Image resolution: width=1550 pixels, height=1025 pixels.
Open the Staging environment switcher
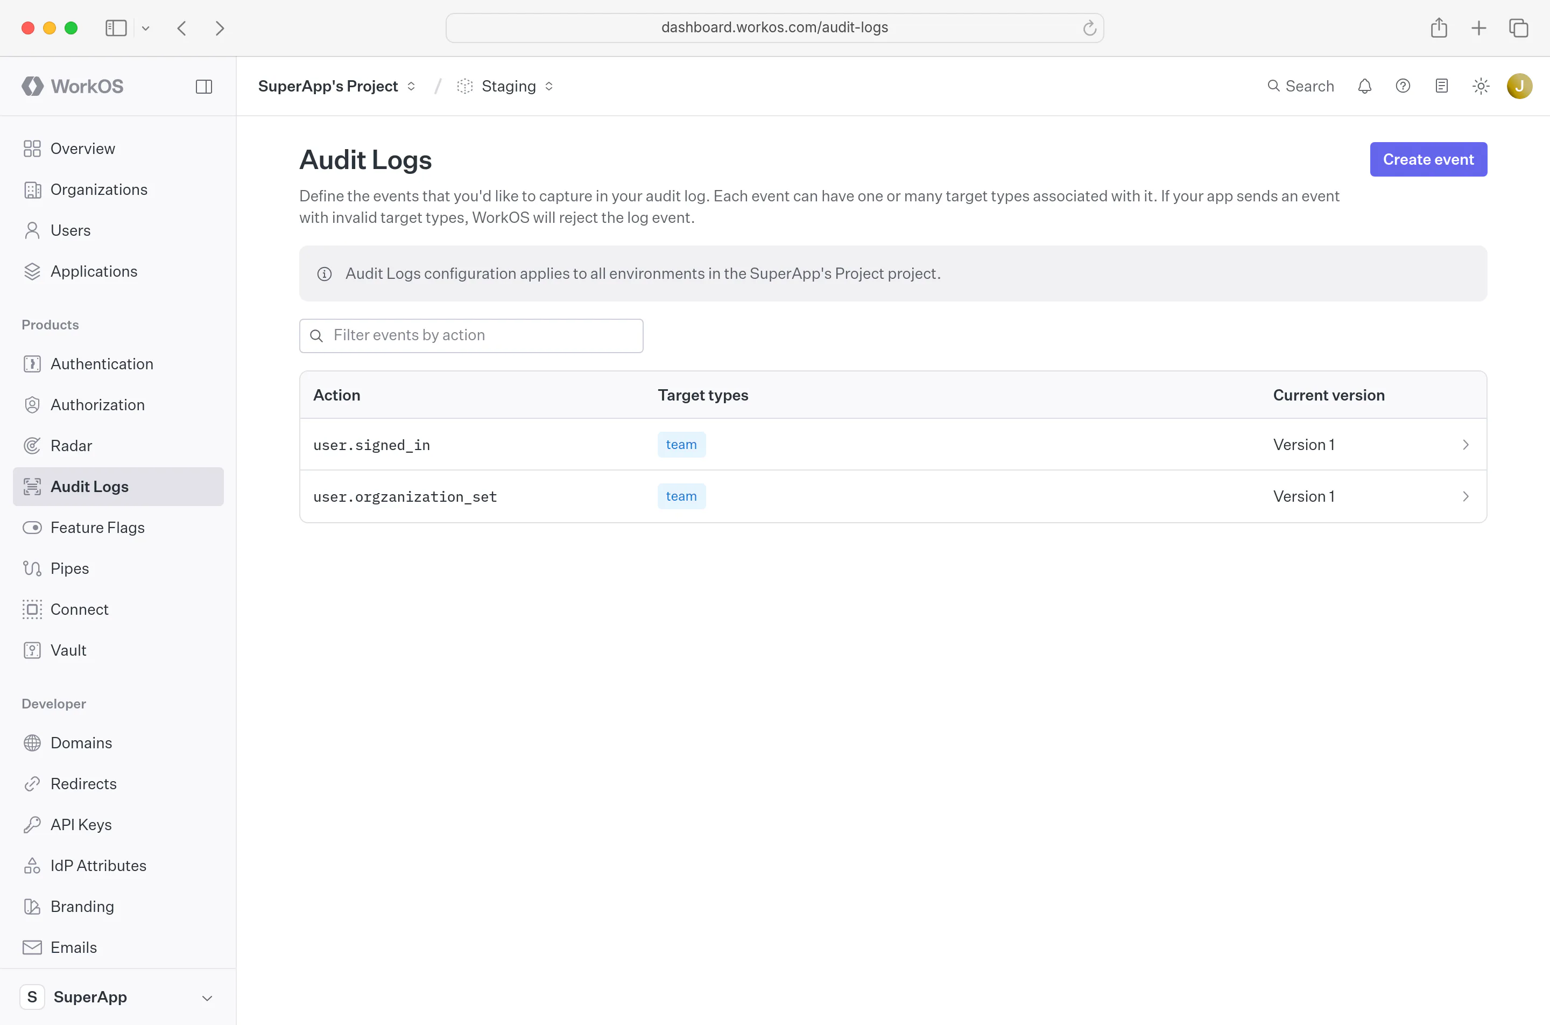tap(505, 86)
